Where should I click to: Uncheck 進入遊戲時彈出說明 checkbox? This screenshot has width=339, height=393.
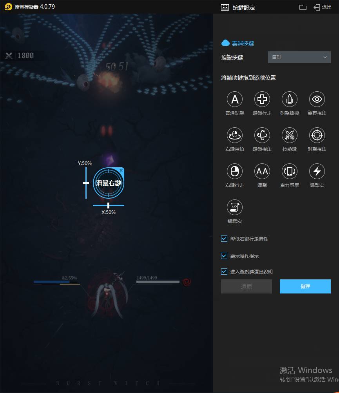(x=224, y=272)
